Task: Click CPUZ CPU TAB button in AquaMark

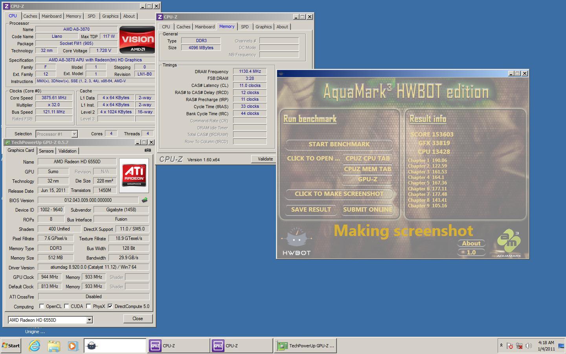Action: (368, 159)
